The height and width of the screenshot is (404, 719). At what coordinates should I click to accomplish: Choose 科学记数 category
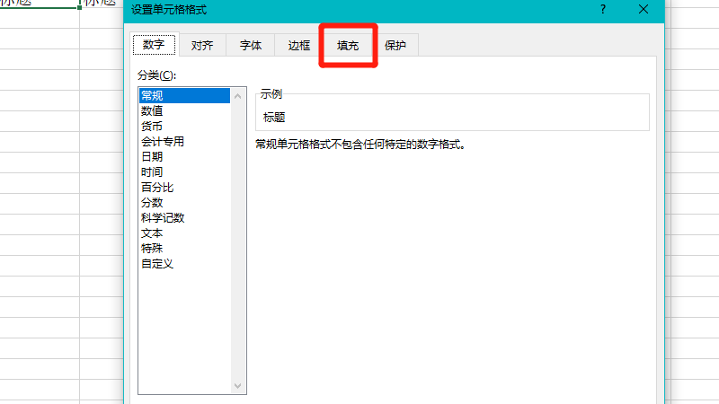tap(184, 217)
